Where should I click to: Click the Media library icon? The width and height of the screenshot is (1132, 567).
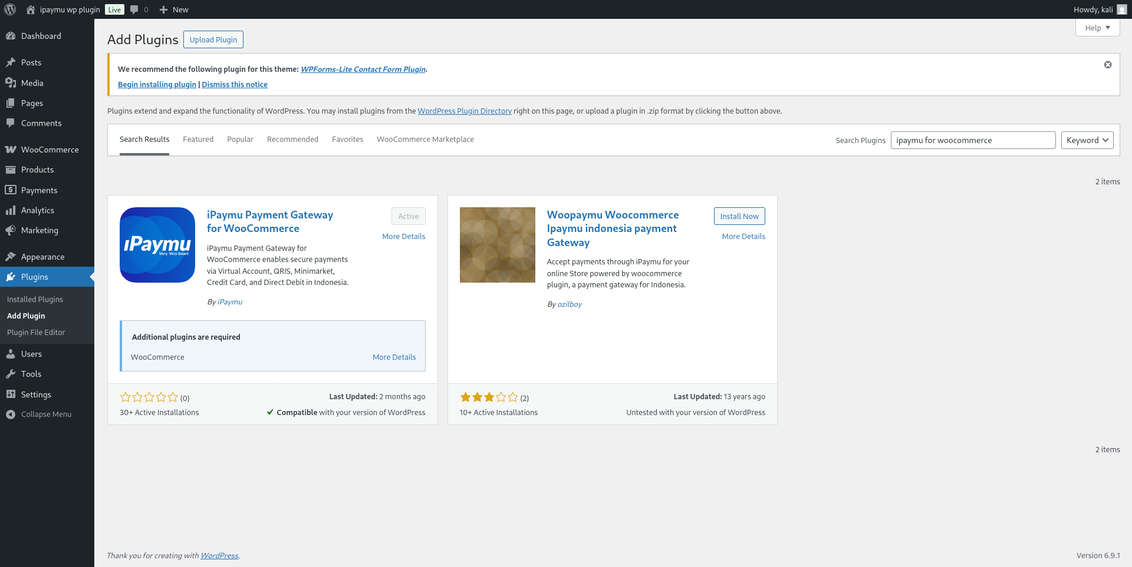[x=11, y=83]
